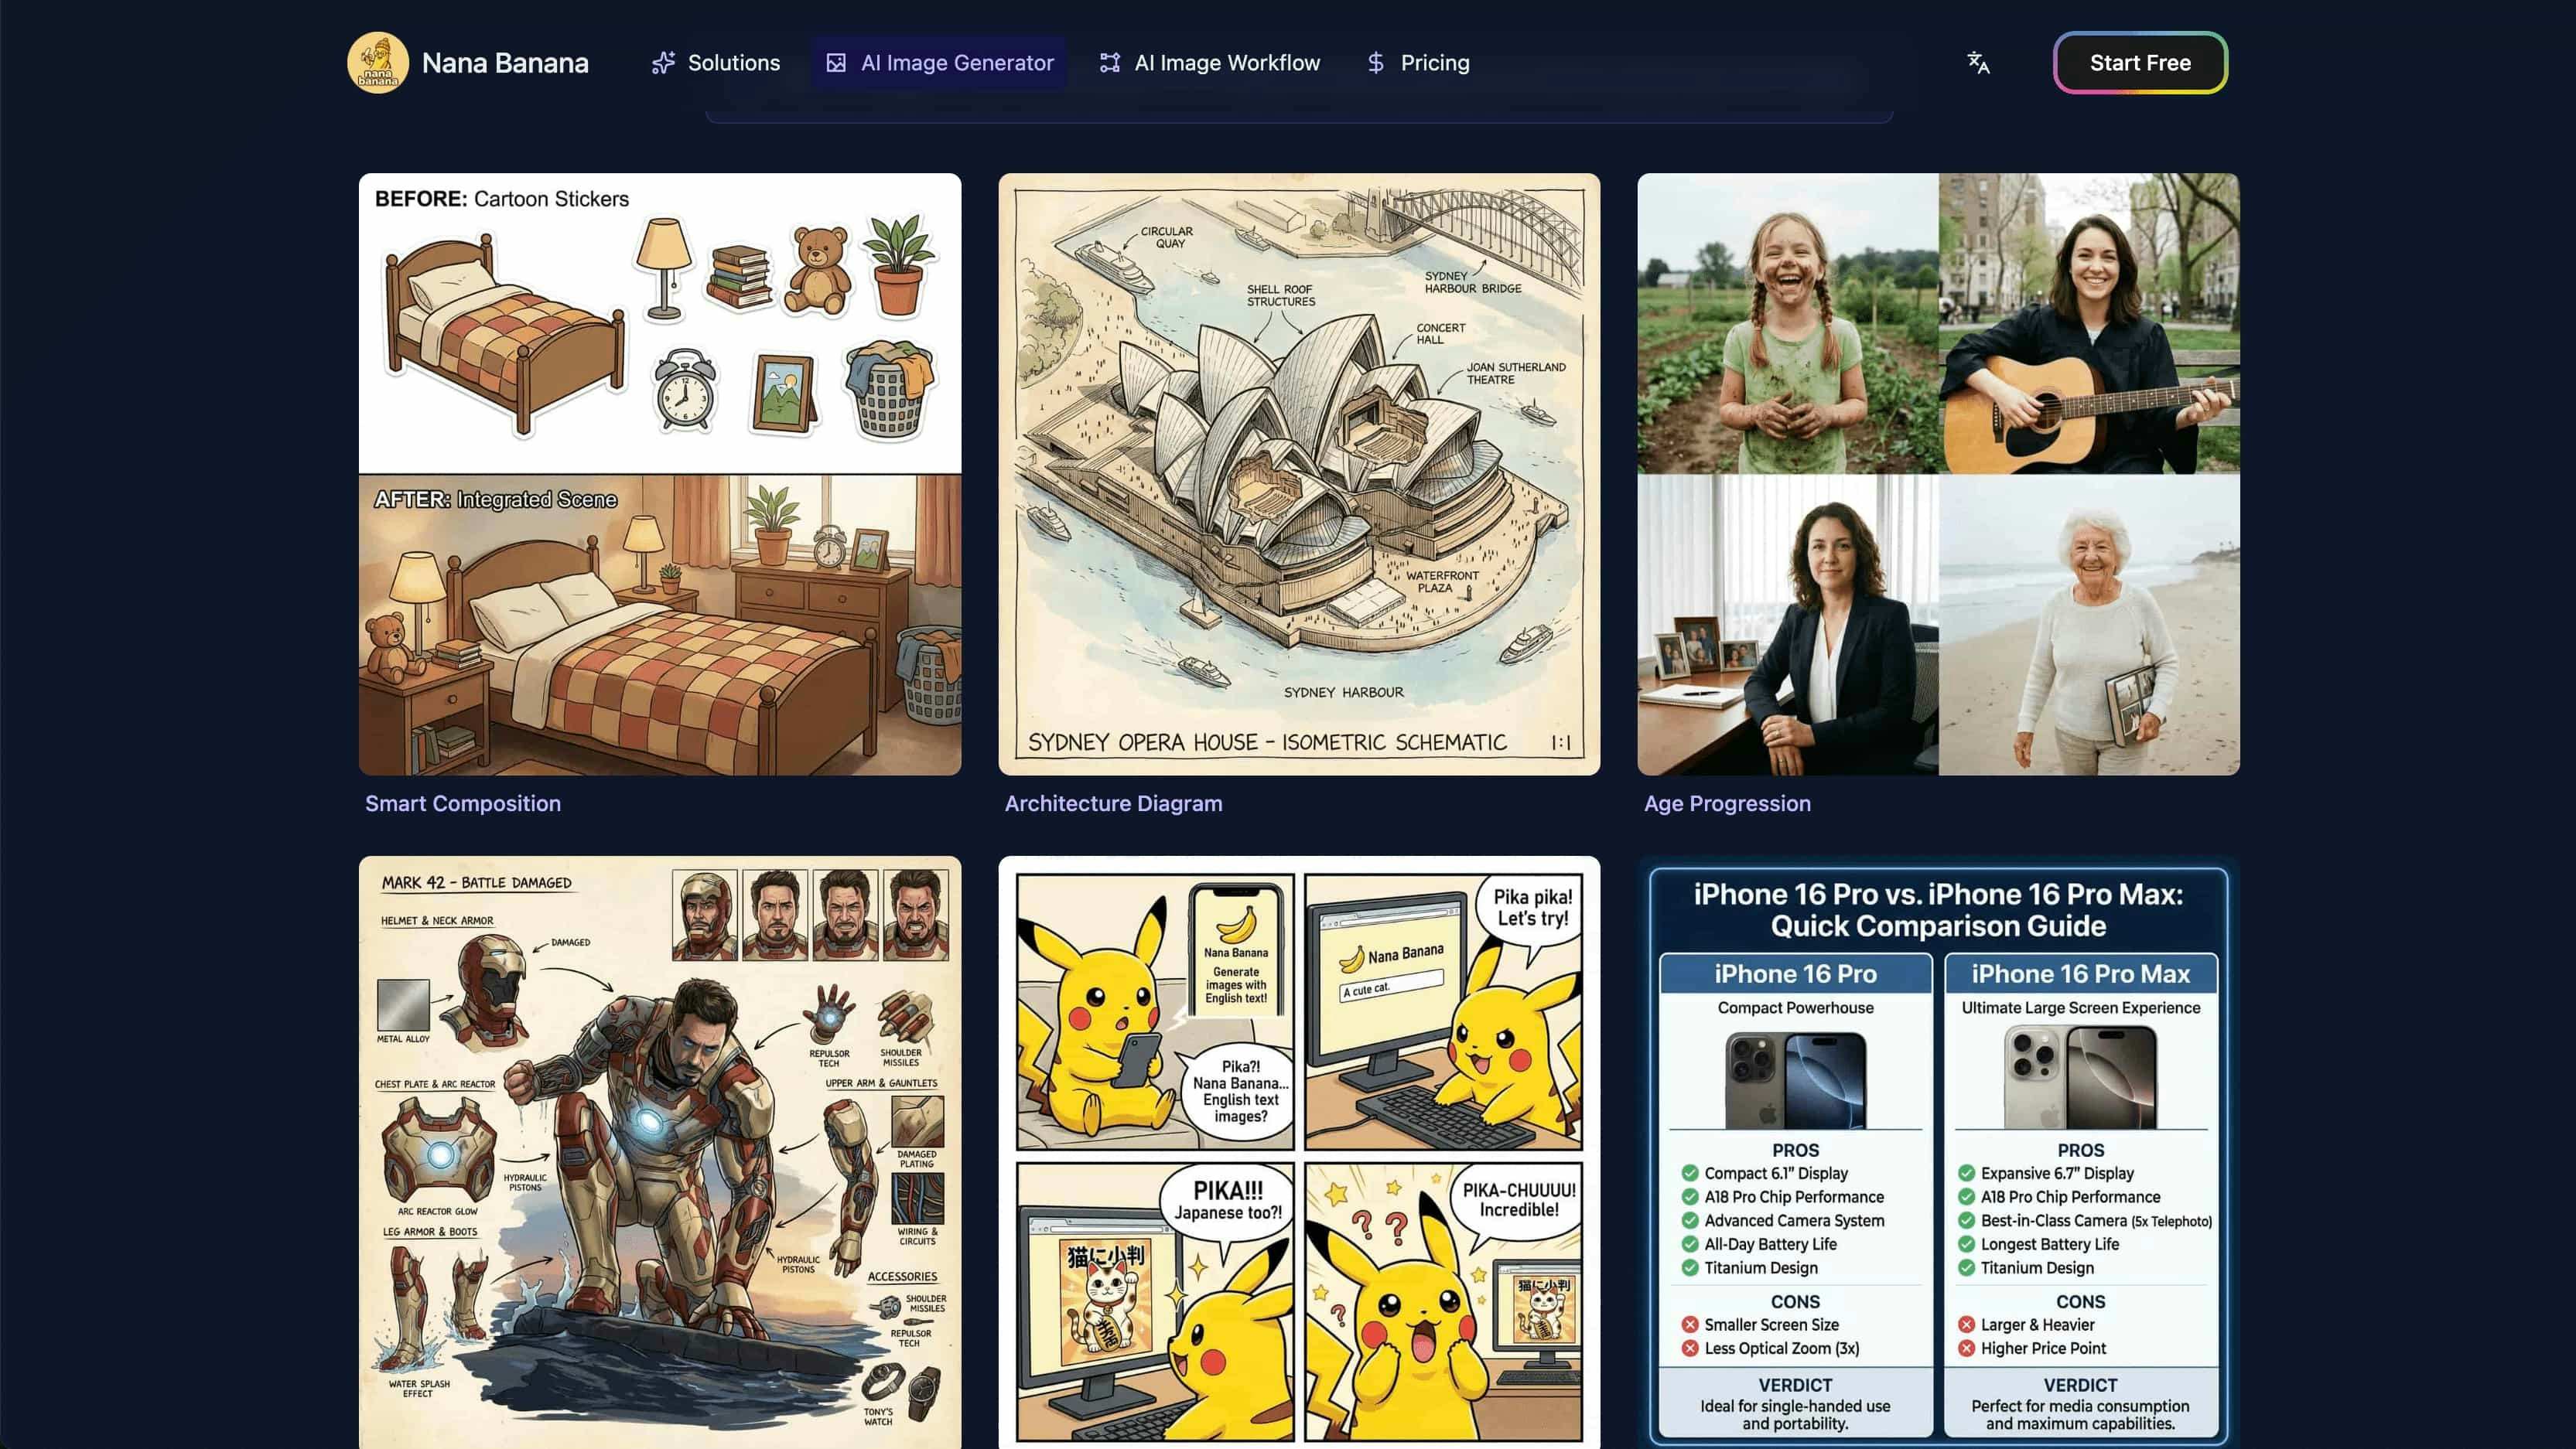This screenshot has height=1449, width=2576.
Task: Click the Nana Banana logo icon
Action: 377,62
